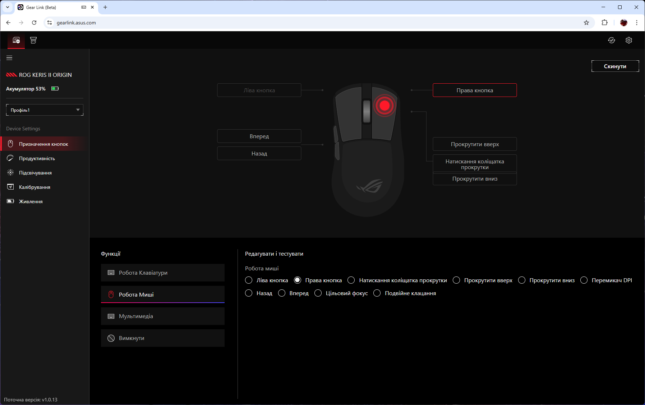Screen dimensions: 645x405
Task: Open Підсвічування section
Action: tap(45, 173)
